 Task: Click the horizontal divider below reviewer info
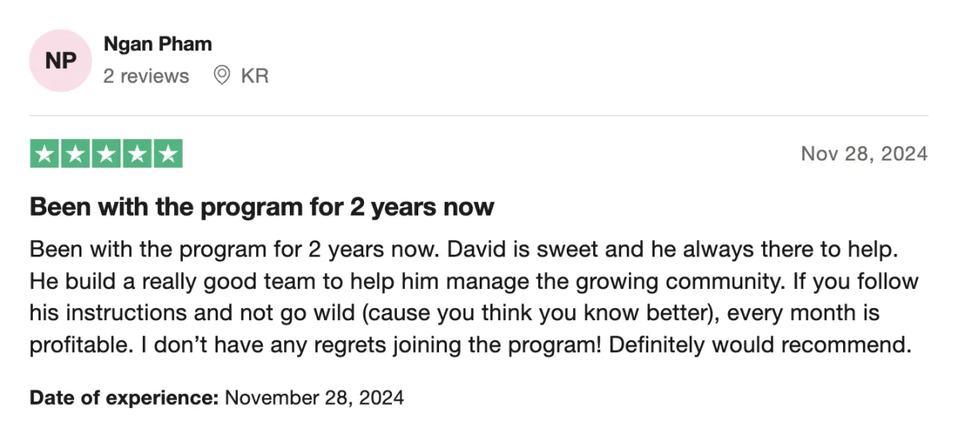[479, 116]
